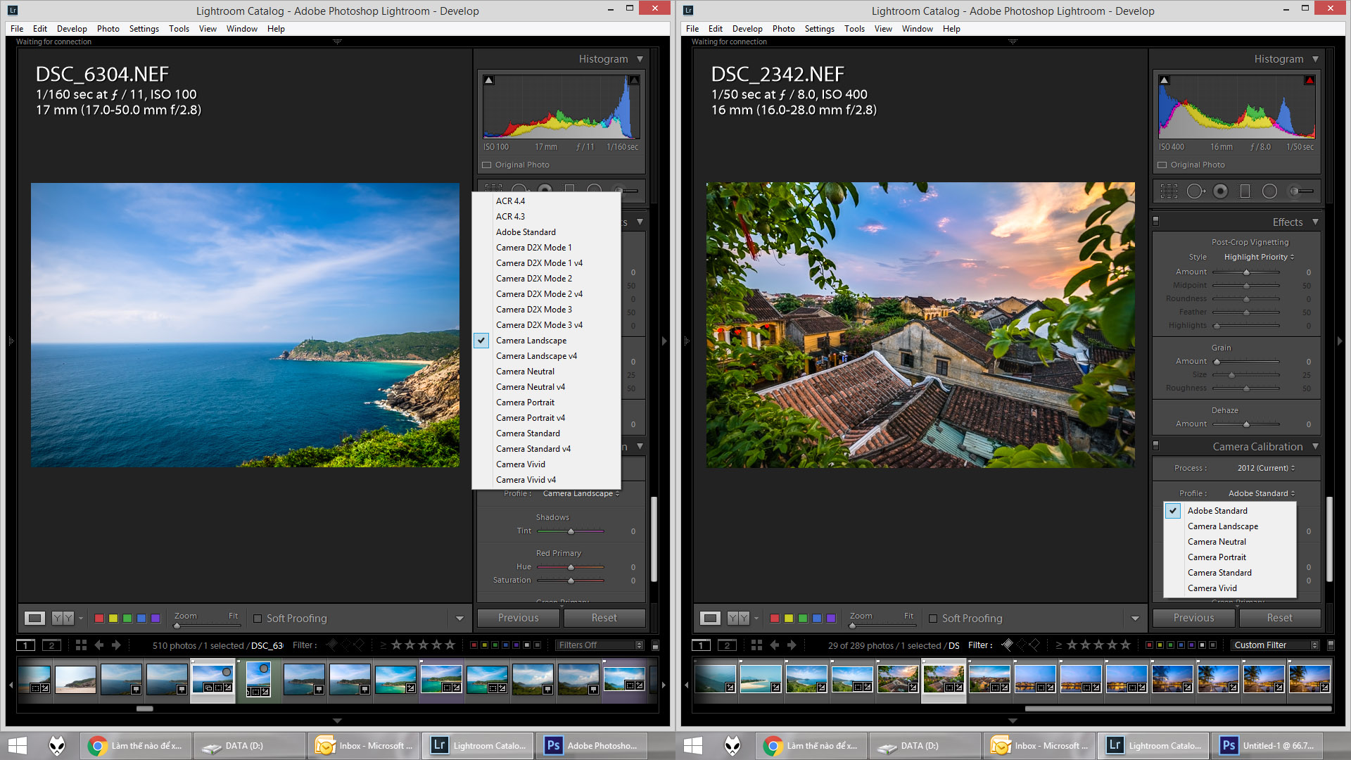Image resolution: width=1351 pixels, height=760 pixels.
Task: Open Chrome from the left taskbar
Action: click(x=134, y=745)
